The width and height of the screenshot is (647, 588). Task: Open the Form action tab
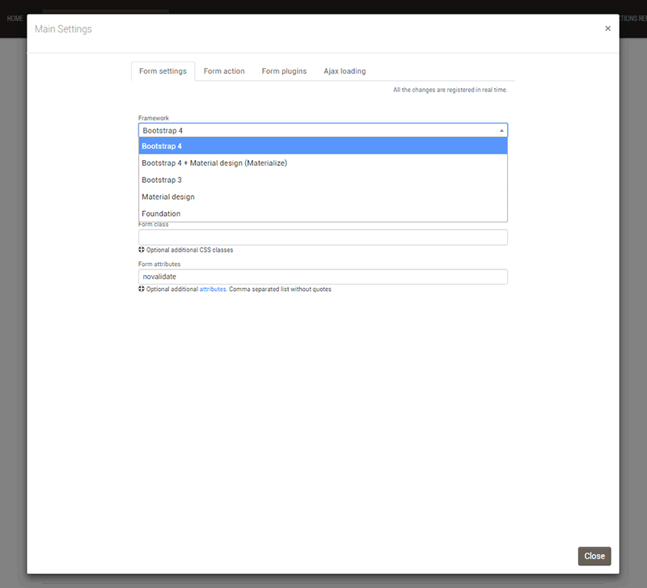tap(224, 71)
